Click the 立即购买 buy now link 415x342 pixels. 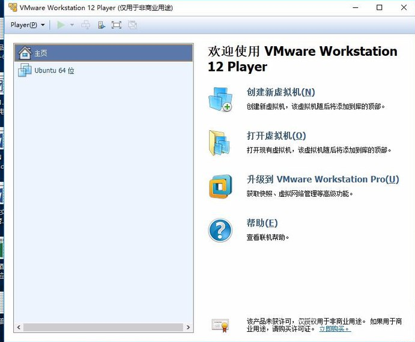335,329
